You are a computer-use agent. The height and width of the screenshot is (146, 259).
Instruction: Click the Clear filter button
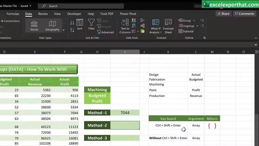click(102, 21)
